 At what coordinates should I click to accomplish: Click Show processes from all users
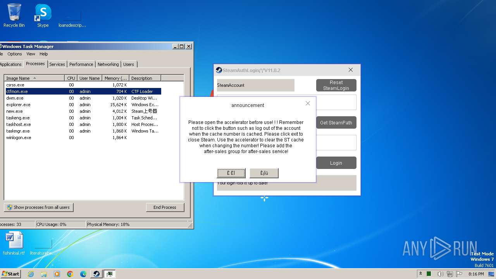[38, 207]
